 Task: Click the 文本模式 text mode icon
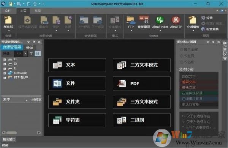(x=115, y=20)
